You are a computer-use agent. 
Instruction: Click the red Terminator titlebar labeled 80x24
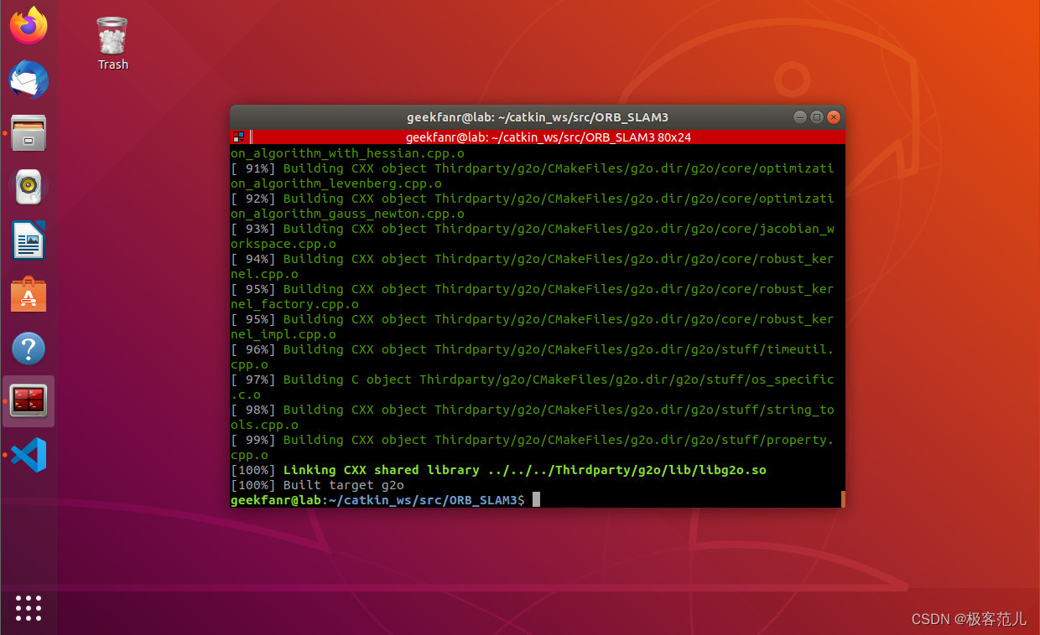[548, 137]
